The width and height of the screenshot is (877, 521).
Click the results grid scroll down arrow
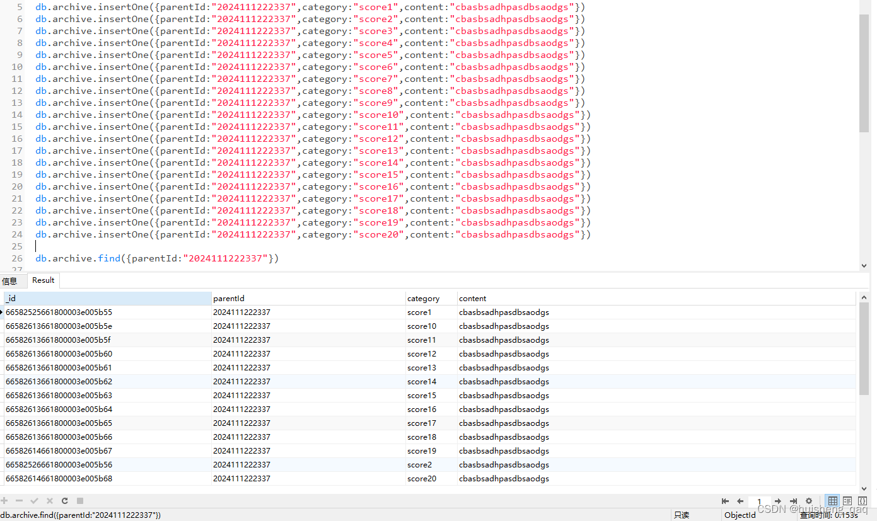[x=864, y=488]
